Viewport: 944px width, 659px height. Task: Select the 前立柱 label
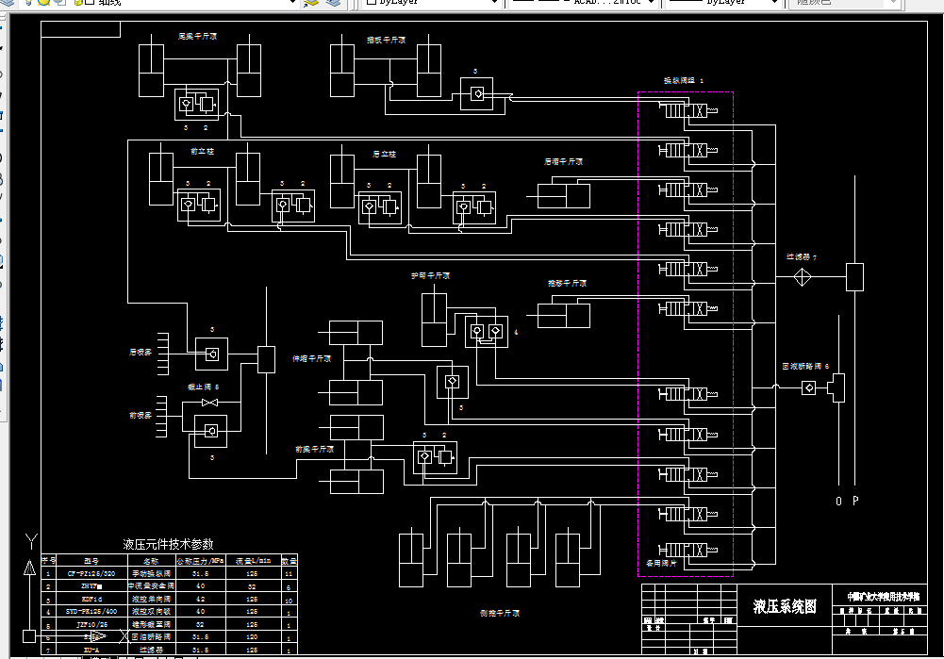pyautogui.click(x=202, y=151)
